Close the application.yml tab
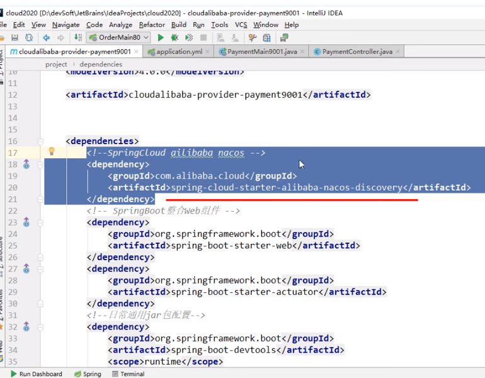Viewport: 485px width, 378px height. point(207,52)
